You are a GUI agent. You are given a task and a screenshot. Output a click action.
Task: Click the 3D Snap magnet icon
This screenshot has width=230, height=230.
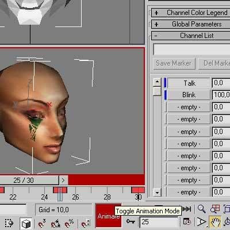click(x=42, y=223)
